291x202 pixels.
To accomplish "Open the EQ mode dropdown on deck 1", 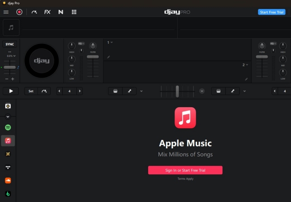I will (81, 43).
